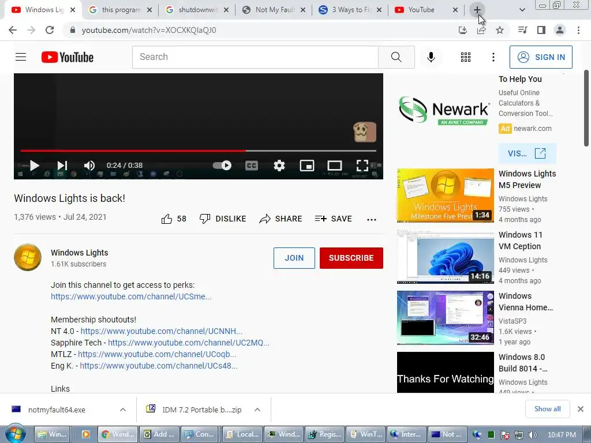
Task: Open NT 4.0 channel link
Action: click(162, 331)
